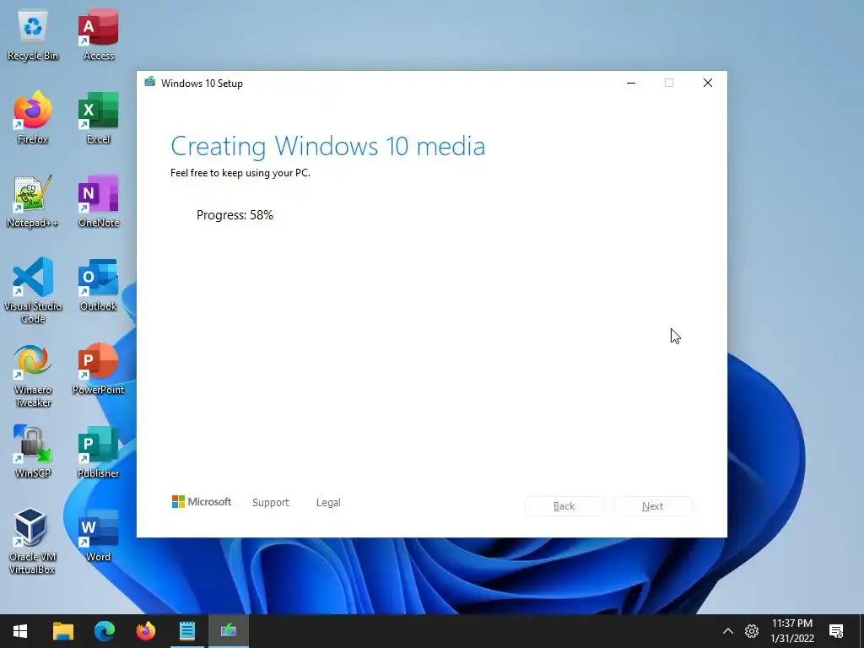Select the PowerPoint desktop shortcut

(x=98, y=370)
